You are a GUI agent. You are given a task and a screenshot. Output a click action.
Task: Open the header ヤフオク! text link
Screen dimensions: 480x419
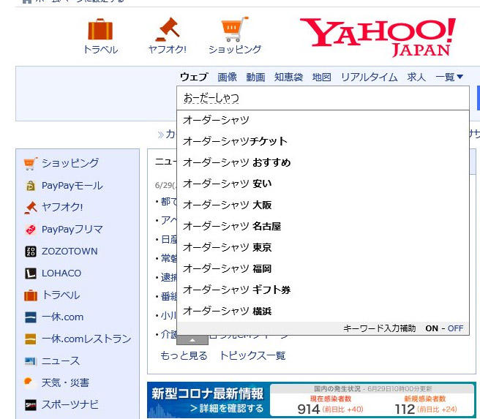(x=168, y=49)
